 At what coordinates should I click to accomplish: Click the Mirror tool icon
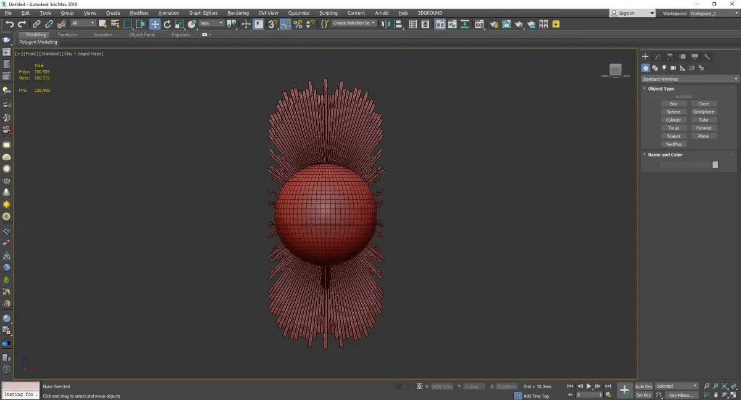tap(385, 24)
